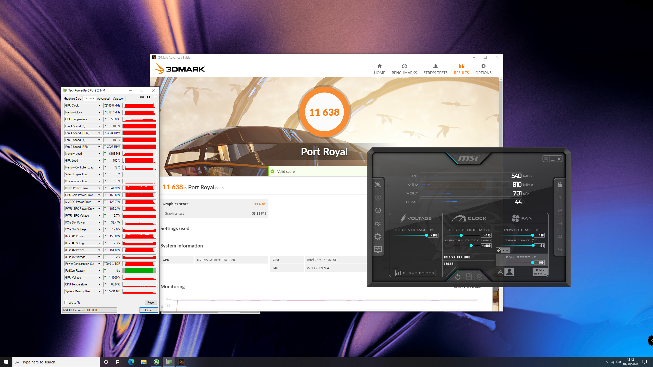The image size is (653, 367).
Task: Click the Kombustor K icon
Action: click(378, 198)
